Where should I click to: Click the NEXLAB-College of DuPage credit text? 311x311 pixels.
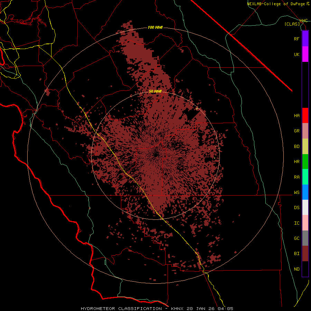[276, 4]
